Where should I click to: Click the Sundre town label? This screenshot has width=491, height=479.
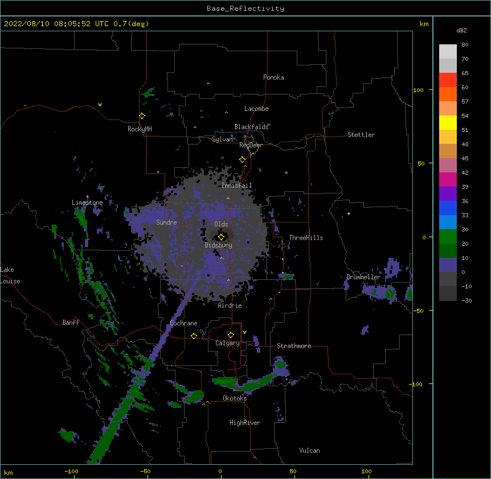pos(166,222)
